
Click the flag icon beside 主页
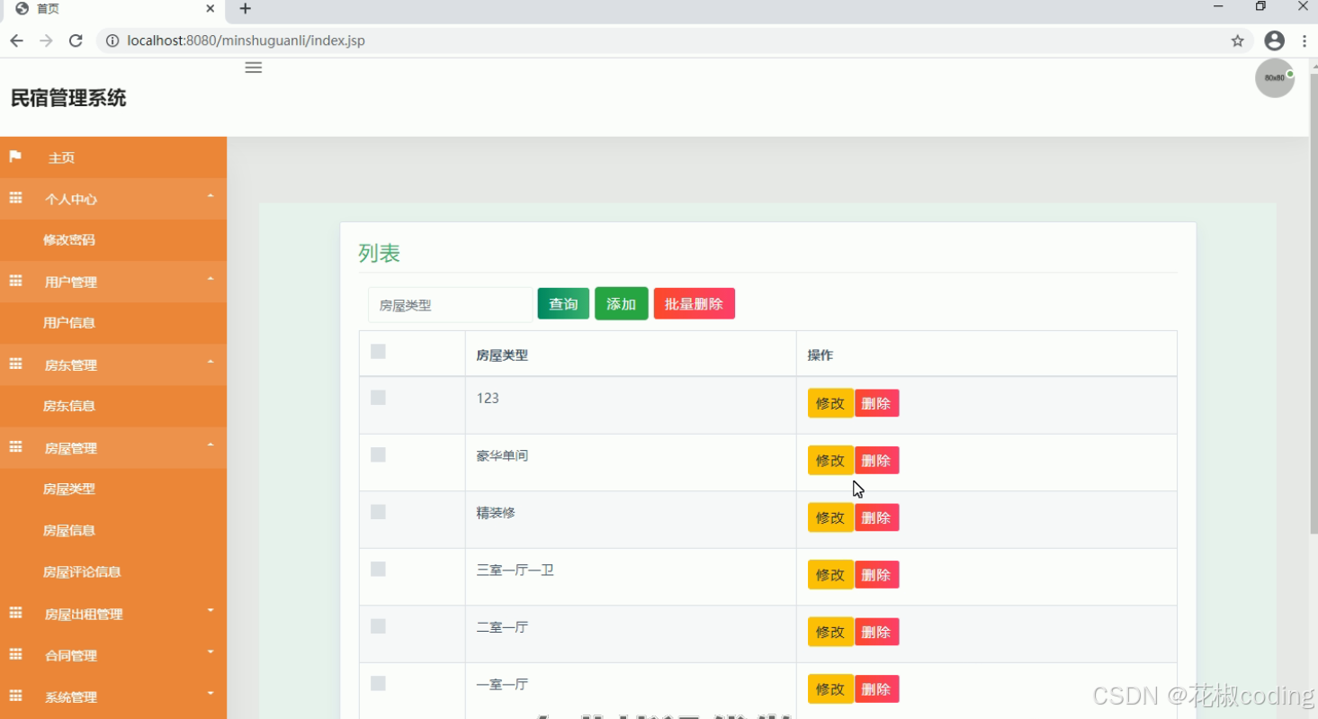point(15,157)
